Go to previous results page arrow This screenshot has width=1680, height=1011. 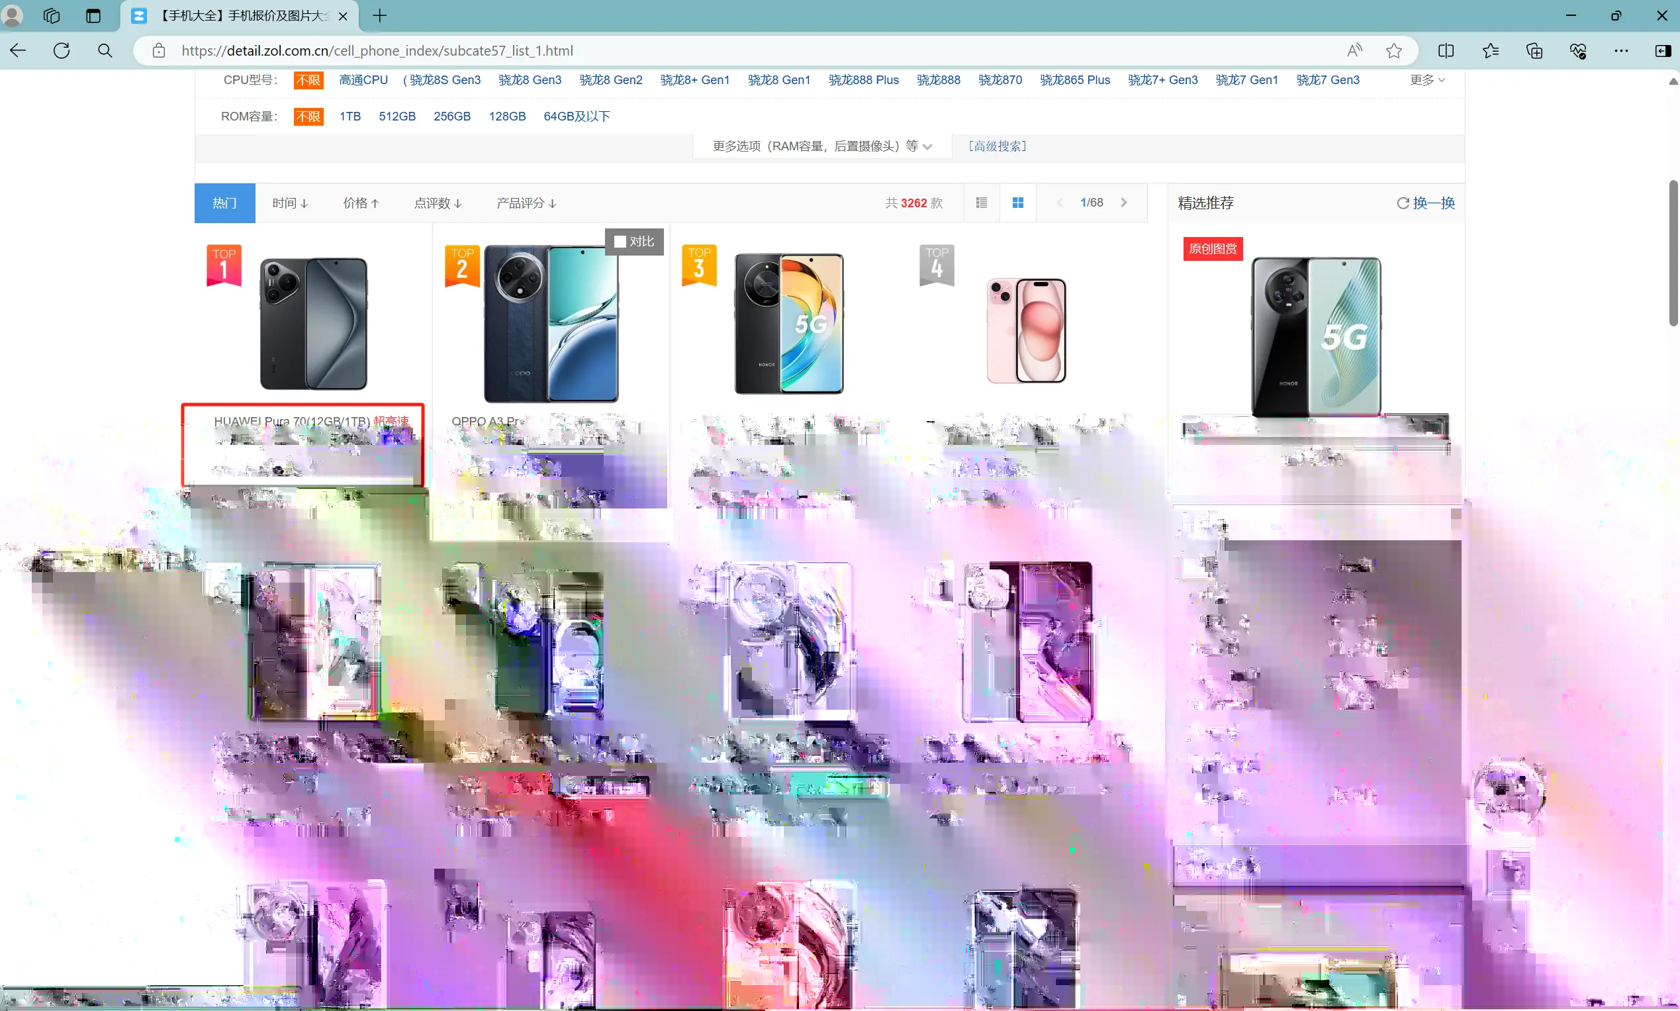tap(1060, 203)
